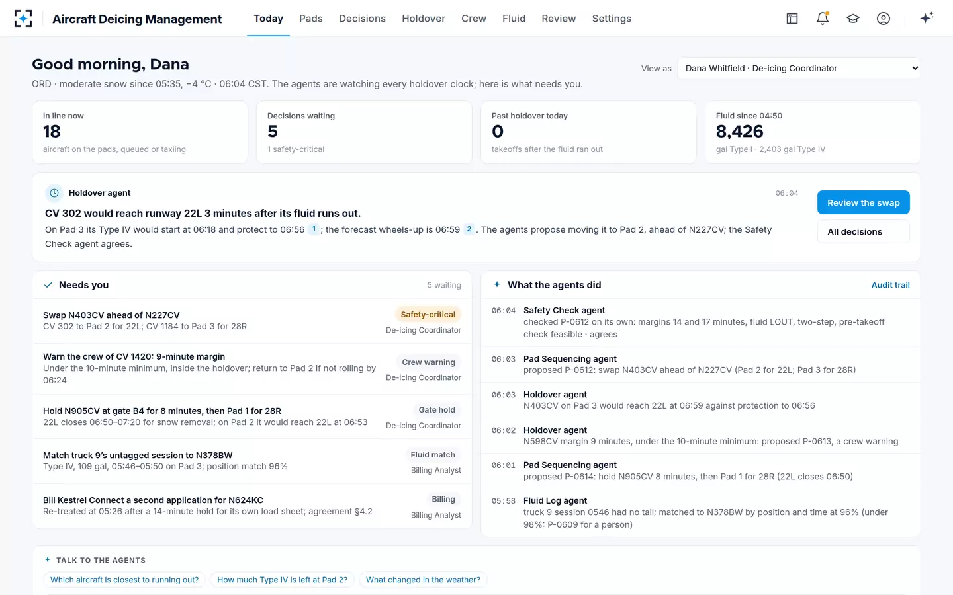953x595 pixels.
Task: Click 'Review the swap' button
Action: click(x=864, y=202)
